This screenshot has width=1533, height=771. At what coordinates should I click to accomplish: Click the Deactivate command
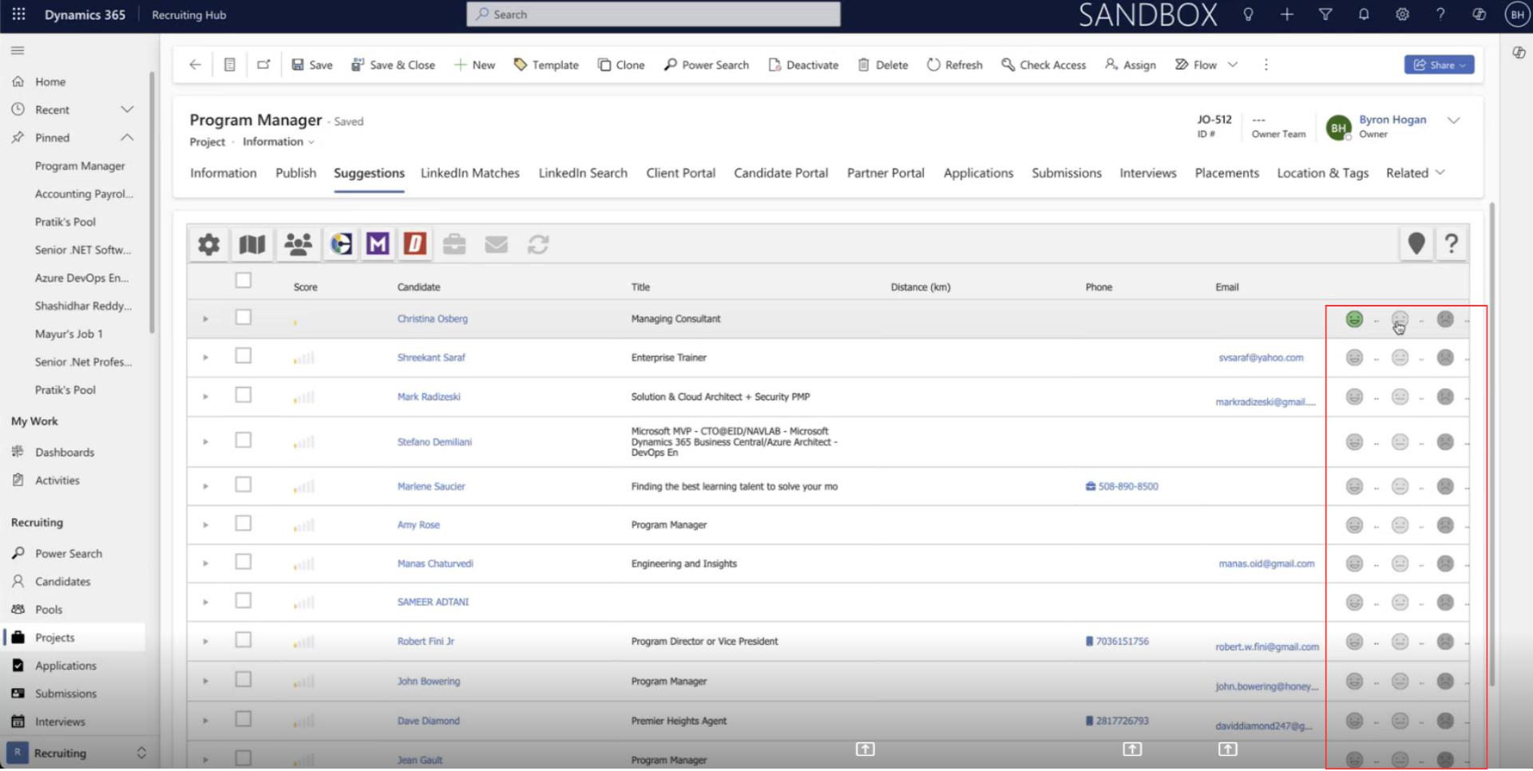[x=803, y=65]
